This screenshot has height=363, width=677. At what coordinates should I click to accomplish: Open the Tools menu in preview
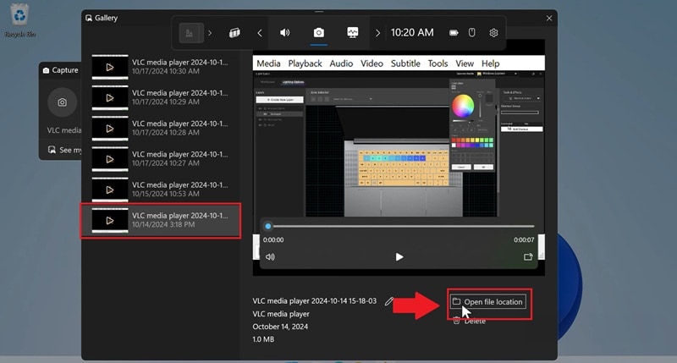click(x=438, y=63)
